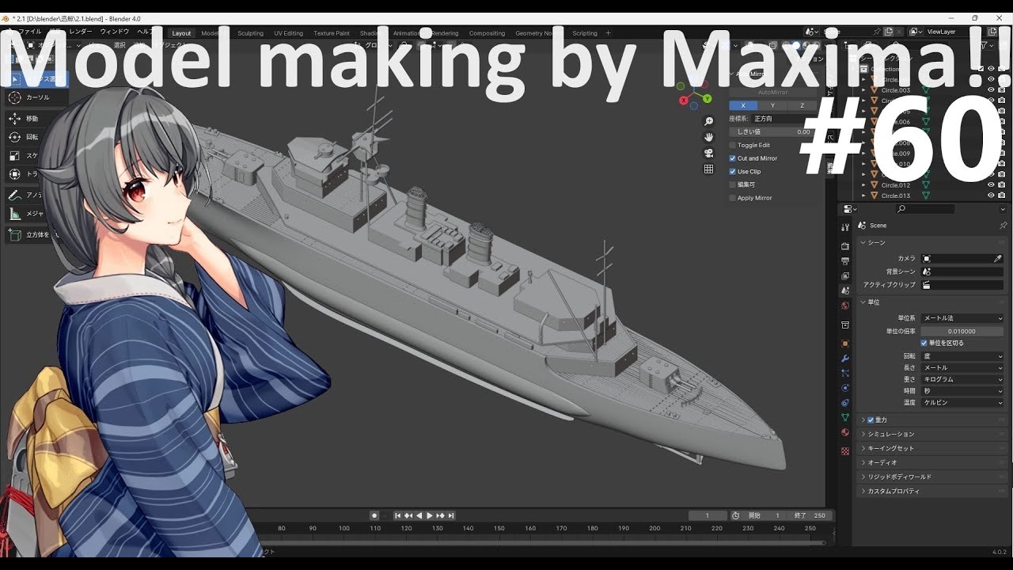Click red X axis on navigation gizmo
The image size is (1013, 570).
tap(684, 101)
